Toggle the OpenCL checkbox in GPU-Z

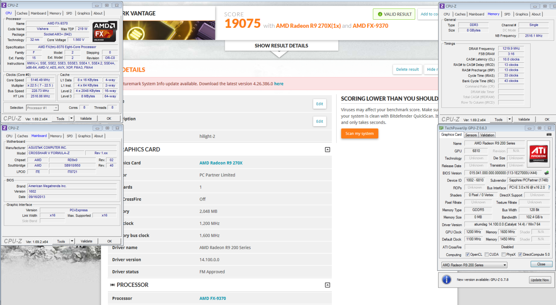point(467,255)
